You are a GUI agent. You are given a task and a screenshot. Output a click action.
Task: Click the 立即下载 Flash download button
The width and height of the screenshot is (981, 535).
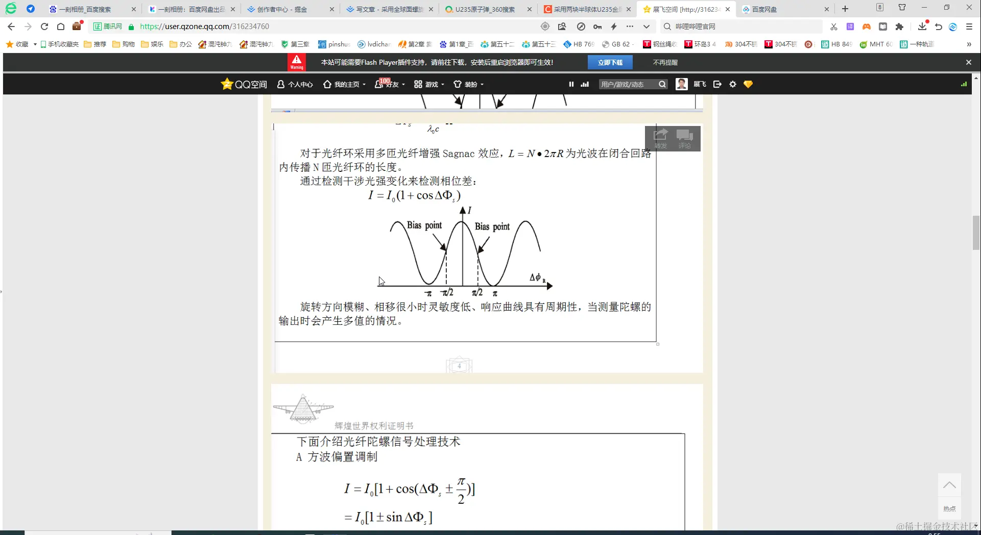pos(610,62)
